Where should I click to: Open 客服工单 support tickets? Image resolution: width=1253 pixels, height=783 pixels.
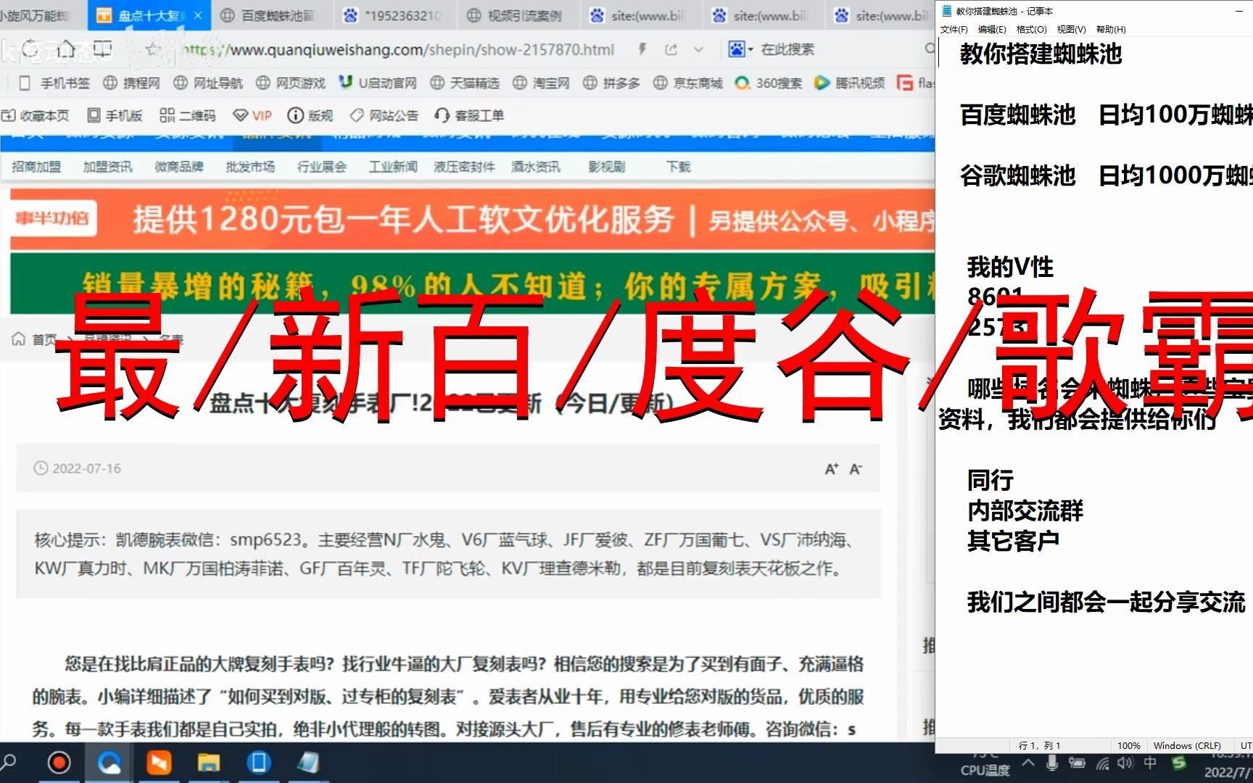[469, 115]
